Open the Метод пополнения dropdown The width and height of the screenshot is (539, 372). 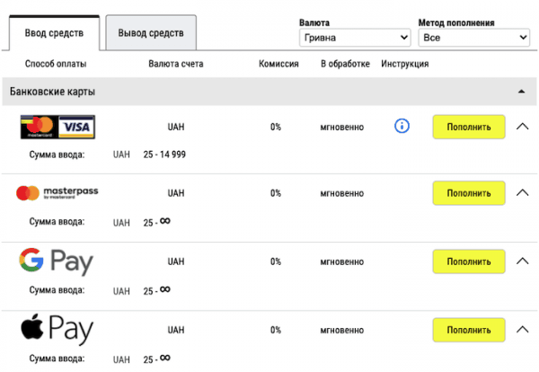click(473, 38)
